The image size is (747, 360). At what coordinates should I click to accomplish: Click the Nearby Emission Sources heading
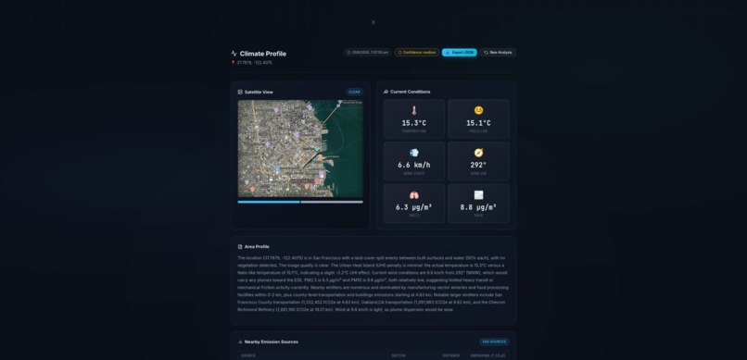[271, 341]
